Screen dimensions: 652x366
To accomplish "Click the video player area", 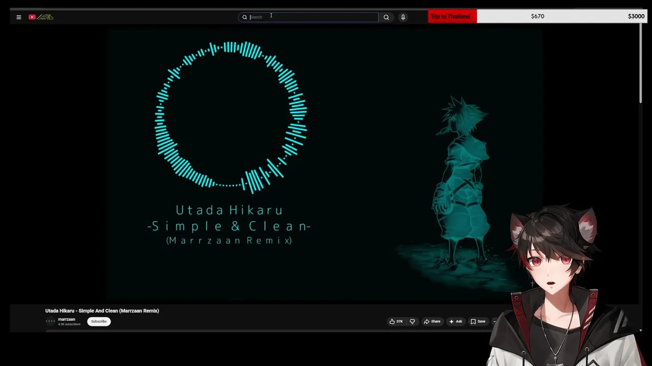I will (x=324, y=165).
